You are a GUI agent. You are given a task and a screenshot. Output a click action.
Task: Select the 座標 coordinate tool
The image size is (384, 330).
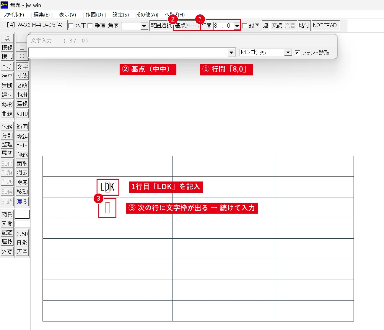7,241
